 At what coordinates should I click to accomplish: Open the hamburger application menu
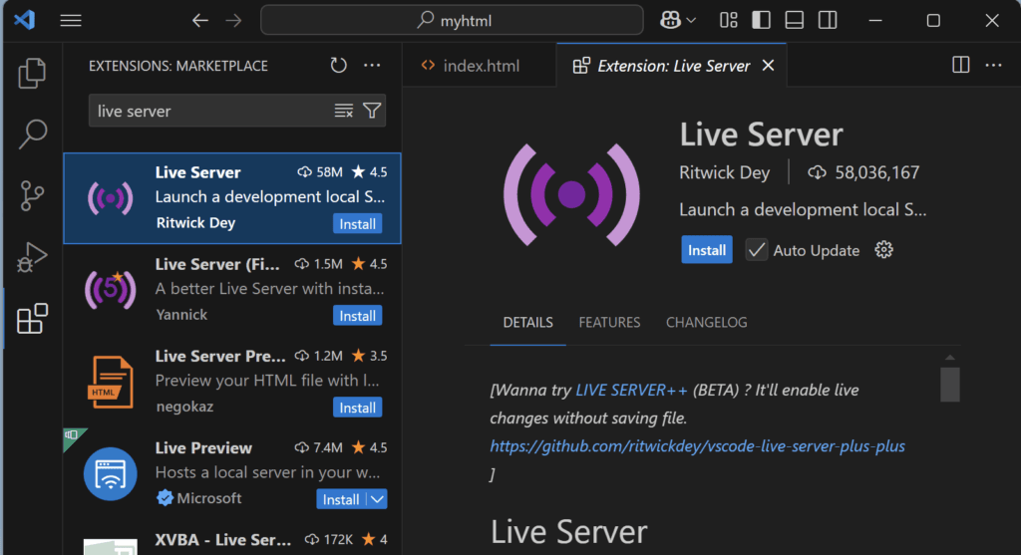71,21
